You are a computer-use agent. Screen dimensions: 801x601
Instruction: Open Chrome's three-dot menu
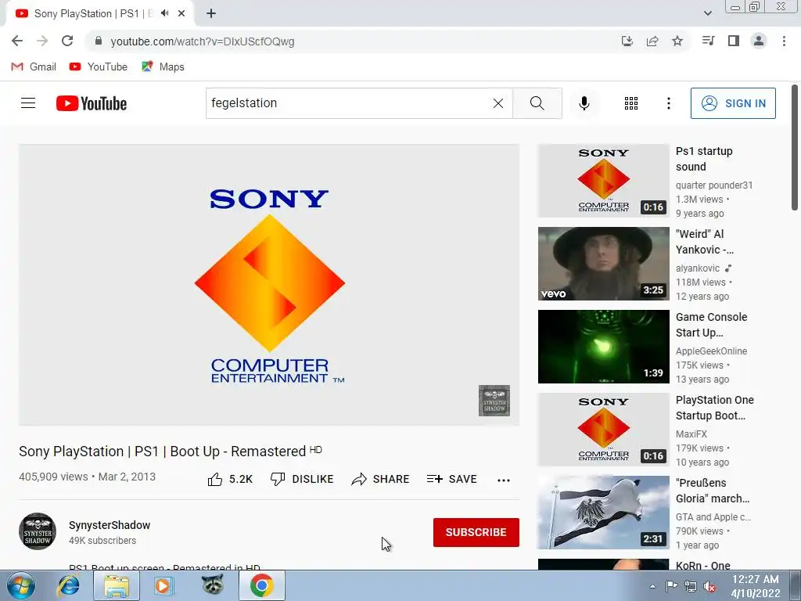coord(784,41)
